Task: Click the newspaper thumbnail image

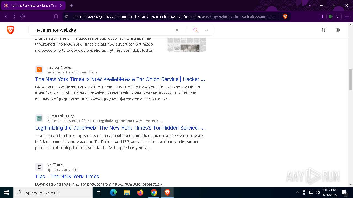Action: tap(187, 45)
